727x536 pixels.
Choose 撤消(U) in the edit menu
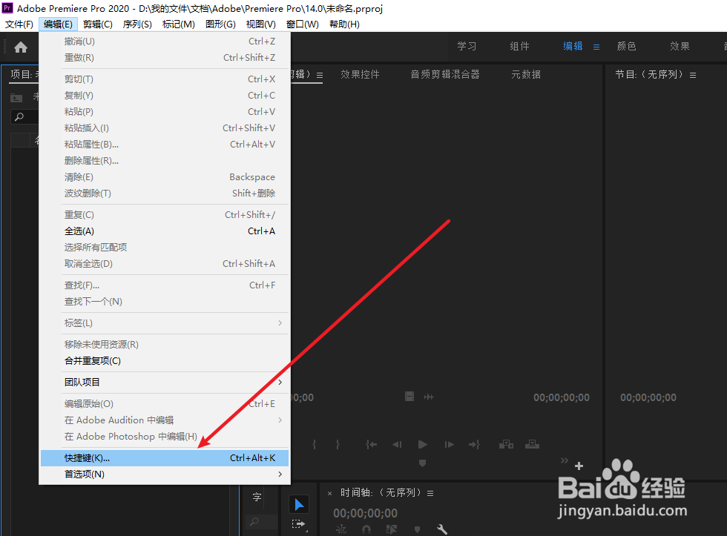coord(165,42)
